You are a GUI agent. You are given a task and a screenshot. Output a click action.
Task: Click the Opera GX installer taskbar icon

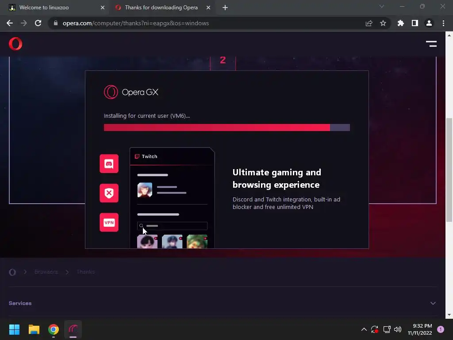[x=73, y=329]
